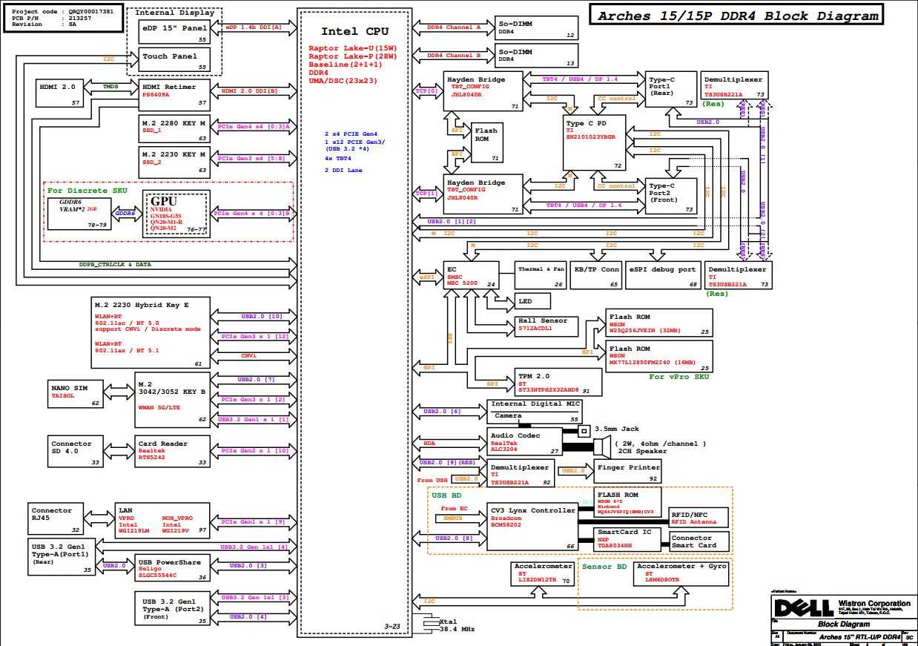
Task: Select the Connector RJ45 block
Action: [x=56, y=519]
